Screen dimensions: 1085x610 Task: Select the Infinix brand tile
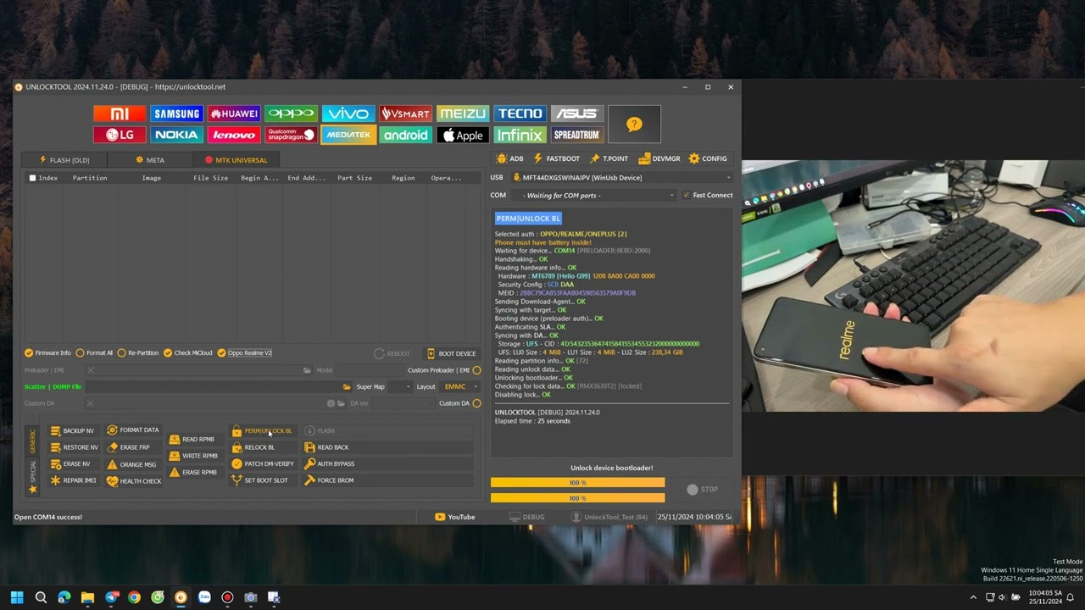(x=520, y=135)
